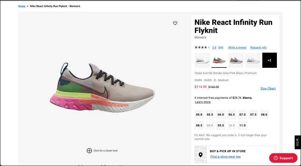Show +2 more colorways

point(269,60)
